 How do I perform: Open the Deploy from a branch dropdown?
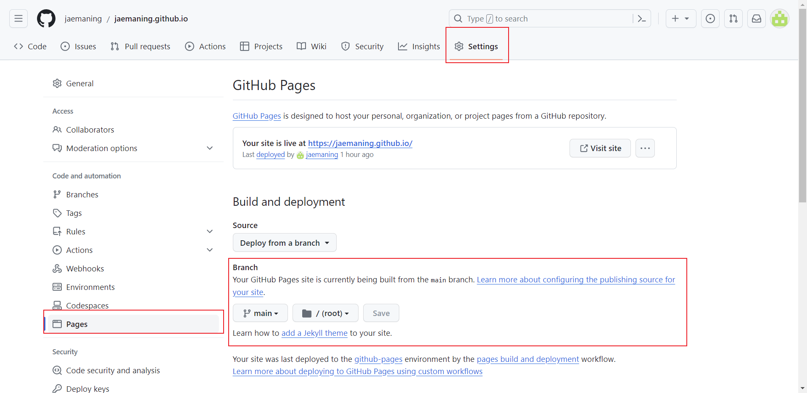(x=285, y=243)
